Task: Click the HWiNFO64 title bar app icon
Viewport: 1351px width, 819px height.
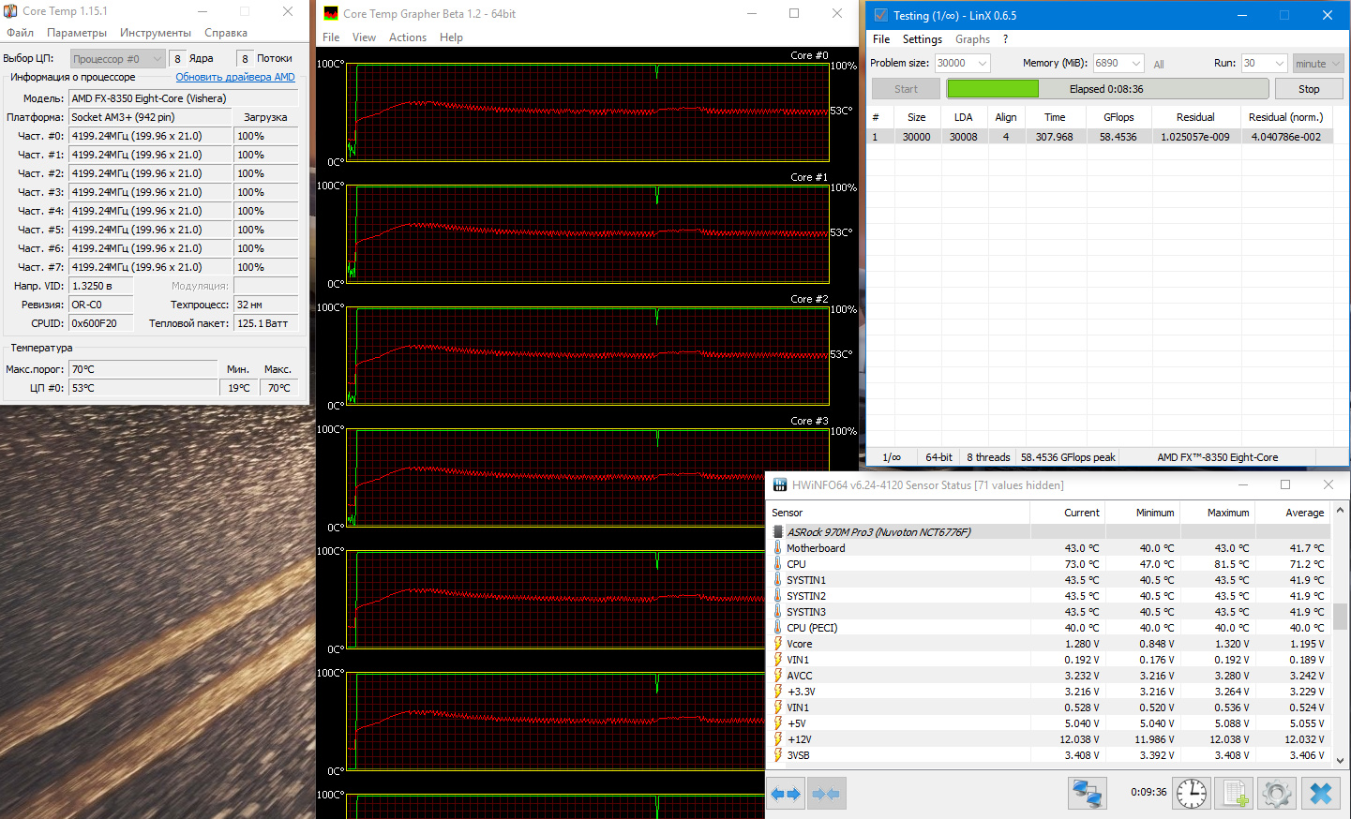Action: click(779, 484)
